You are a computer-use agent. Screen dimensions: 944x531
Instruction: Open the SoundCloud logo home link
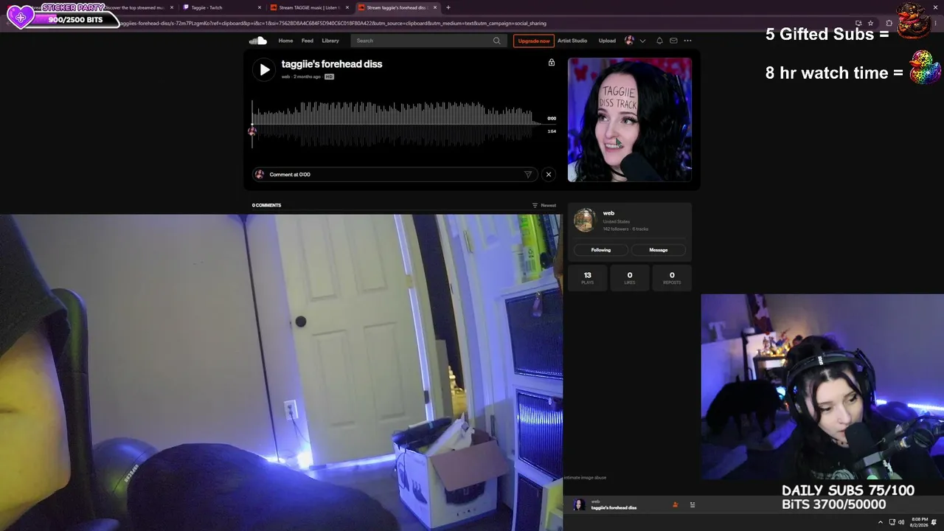pos(257,41)
